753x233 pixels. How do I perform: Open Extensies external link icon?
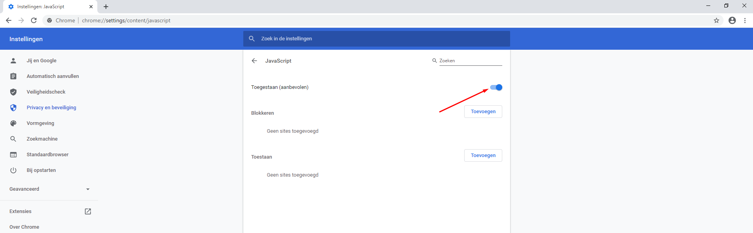88,211
